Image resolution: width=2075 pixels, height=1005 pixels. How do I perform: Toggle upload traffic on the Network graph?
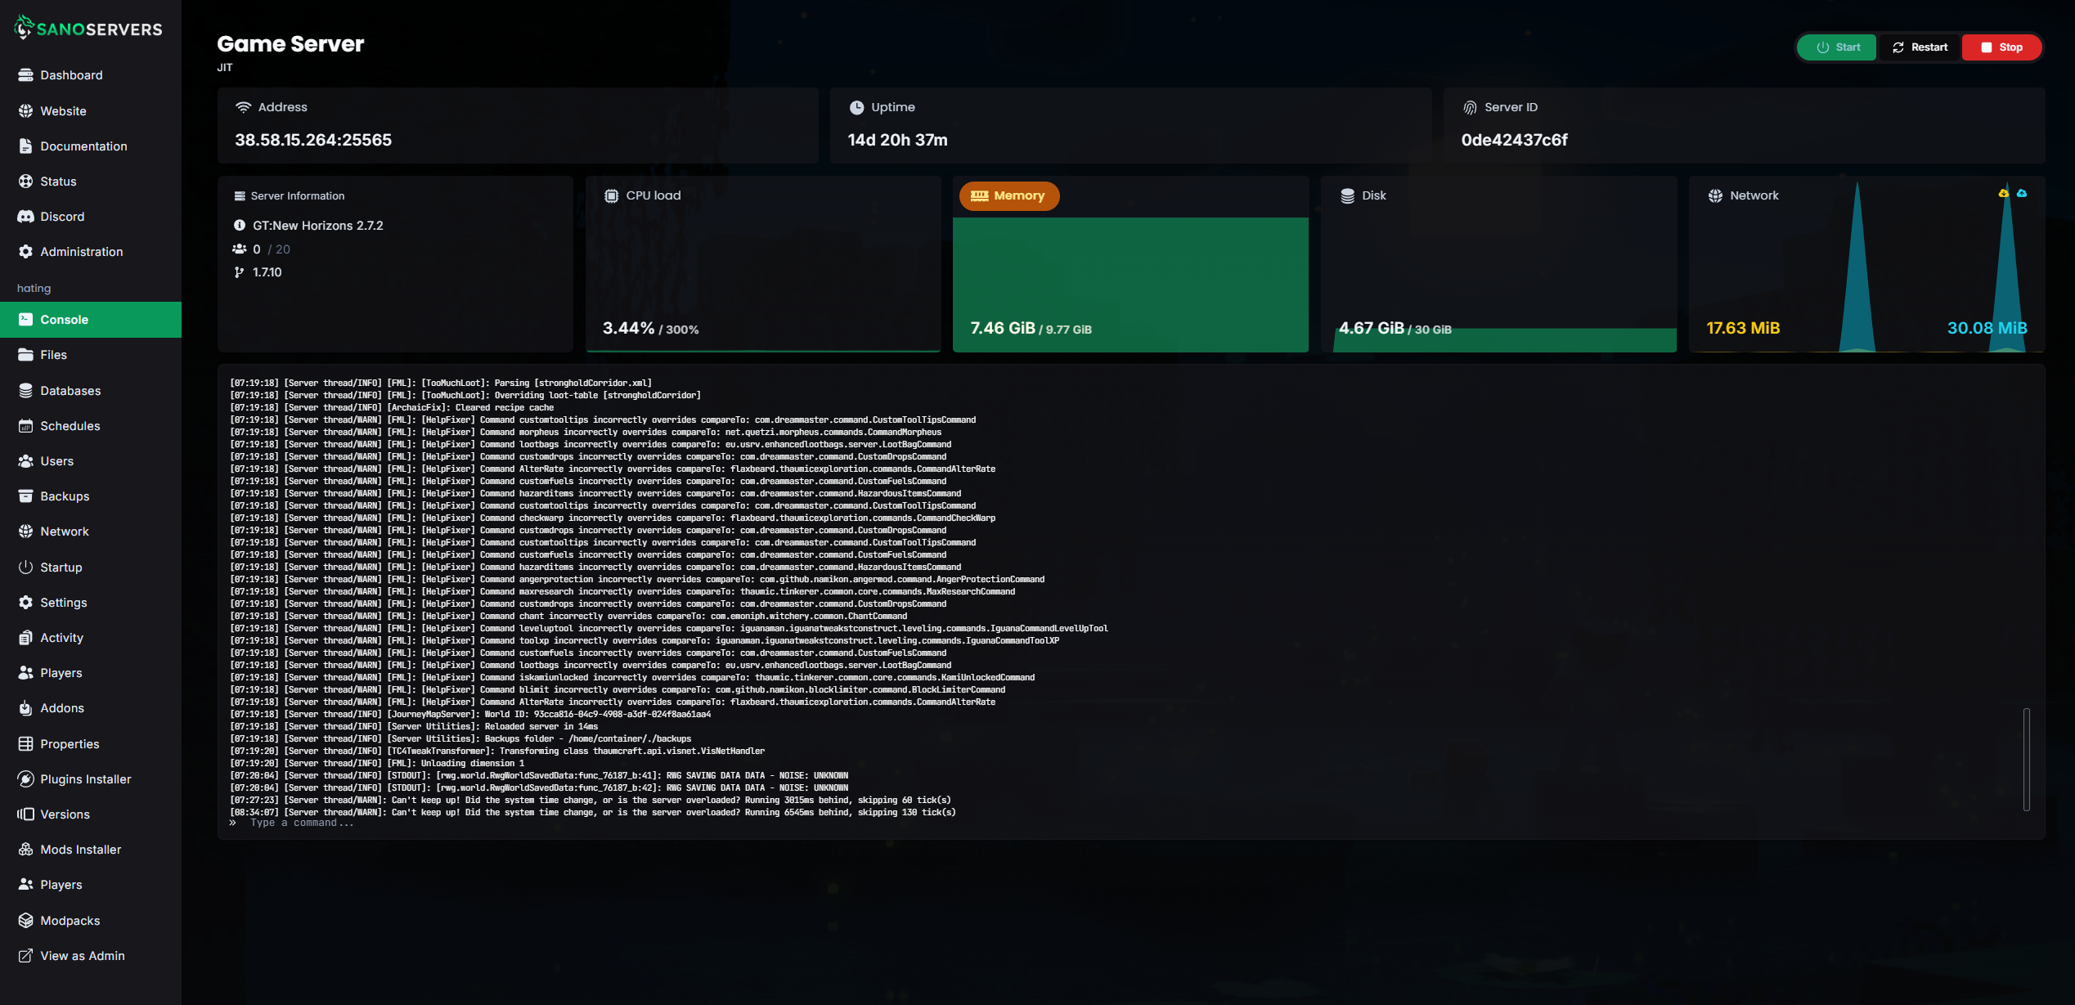pyautogui.click(x=2023, y=193)
